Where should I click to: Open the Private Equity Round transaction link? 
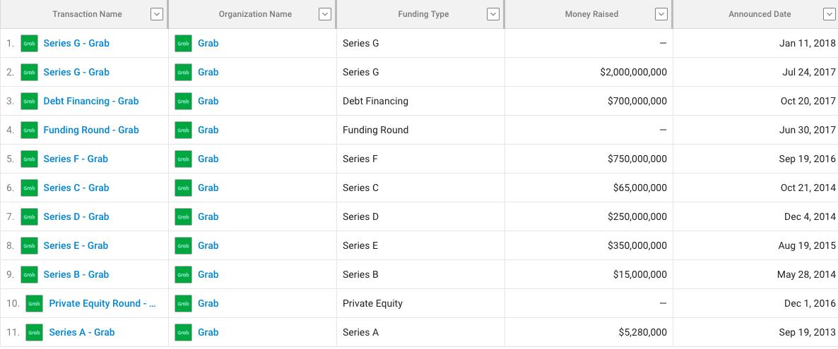tap(102, 303)
